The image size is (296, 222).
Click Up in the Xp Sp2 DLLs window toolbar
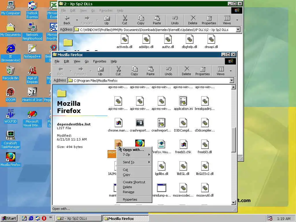pyautogui.click(x=107, y=20)
